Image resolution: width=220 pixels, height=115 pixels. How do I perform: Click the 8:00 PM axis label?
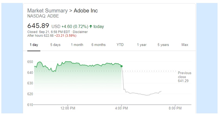(x=175, y=109)
